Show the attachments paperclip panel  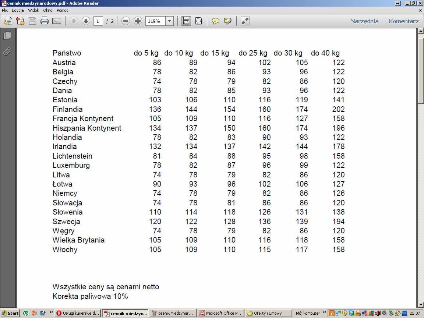7,51
